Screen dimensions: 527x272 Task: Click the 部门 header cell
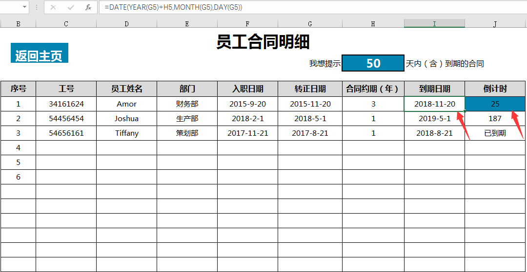pyautogui.click(x=187, y=89)
